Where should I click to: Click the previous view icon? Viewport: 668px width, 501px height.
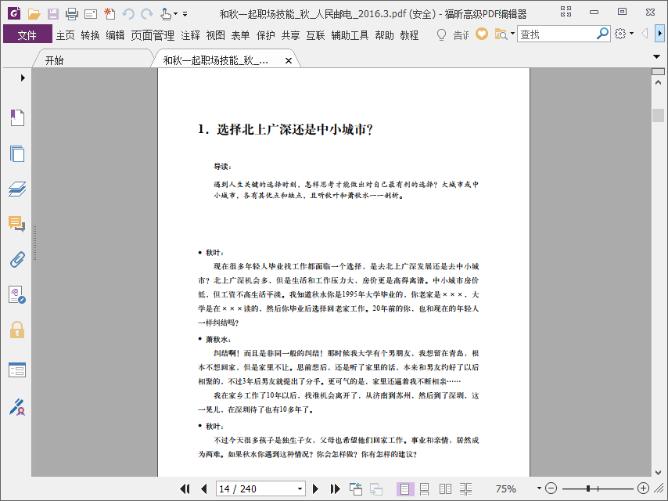pyautogui.click(x=355, y=488)
